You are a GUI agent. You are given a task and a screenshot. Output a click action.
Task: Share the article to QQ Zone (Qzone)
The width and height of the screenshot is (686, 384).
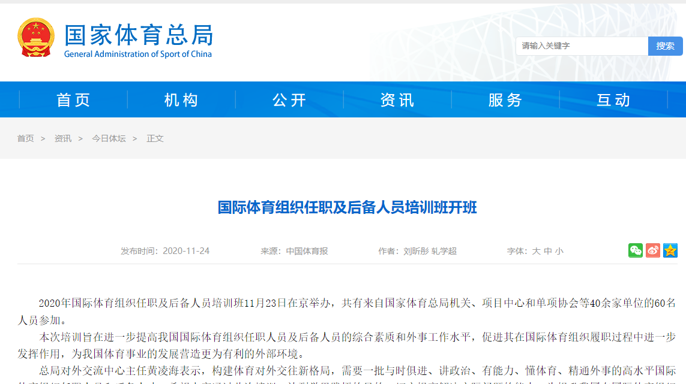[x=670, y=250]
